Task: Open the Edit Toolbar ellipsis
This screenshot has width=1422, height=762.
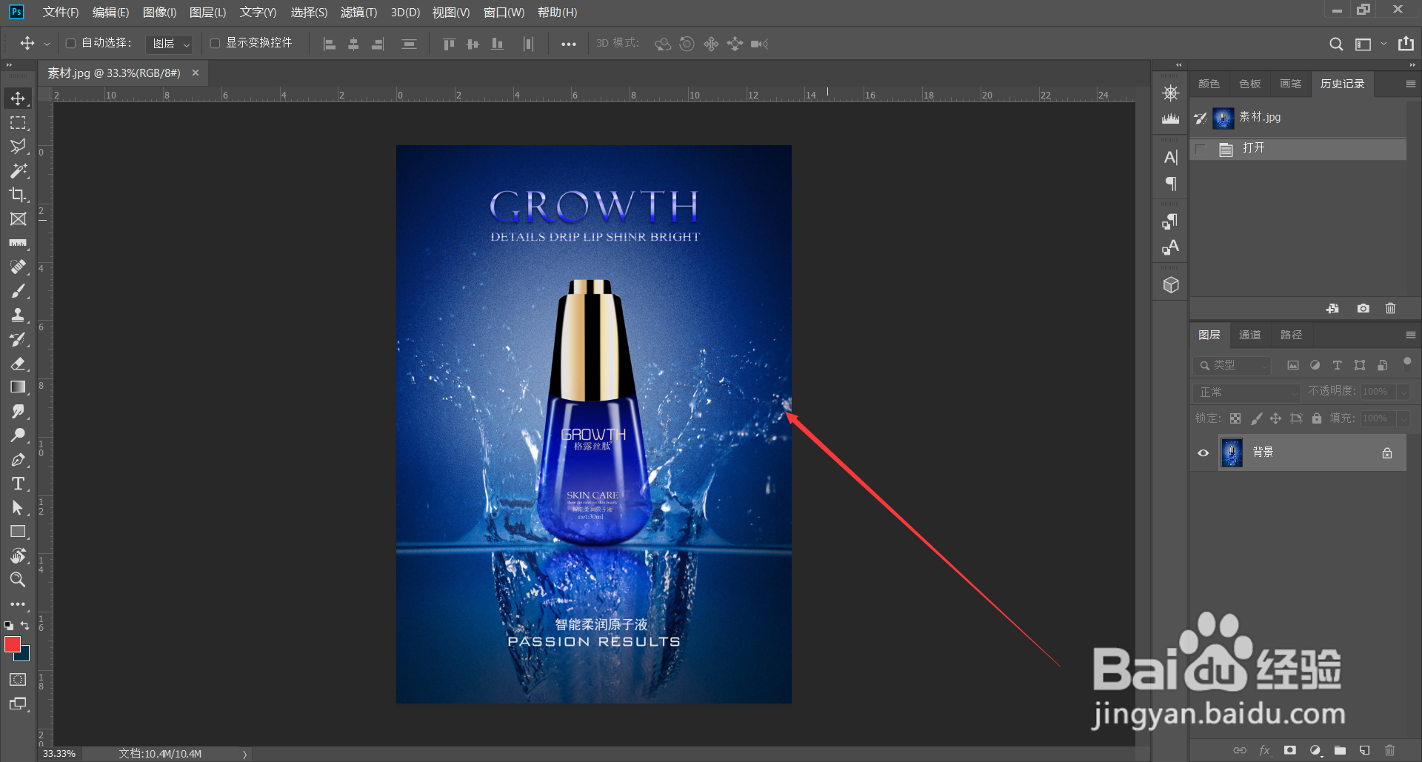Action: pos(18,604)
